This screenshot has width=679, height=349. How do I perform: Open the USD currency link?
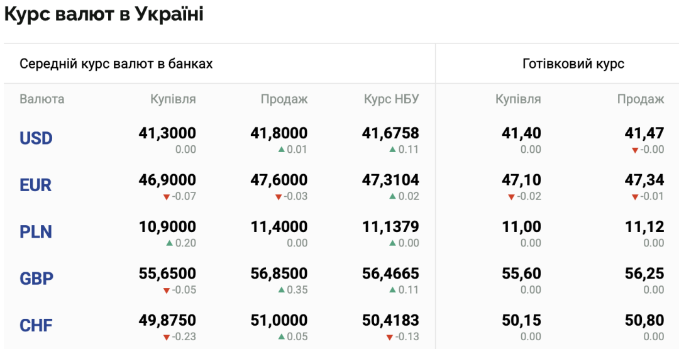tap(36, 138)
